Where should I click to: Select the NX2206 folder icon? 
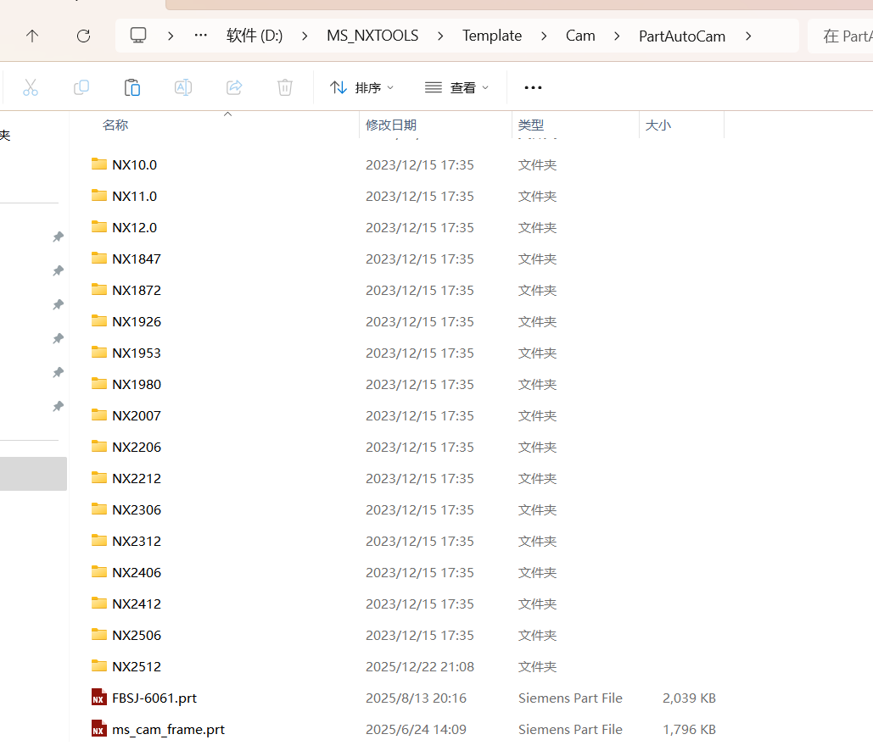pyautogui.click(x=99, y=446)
